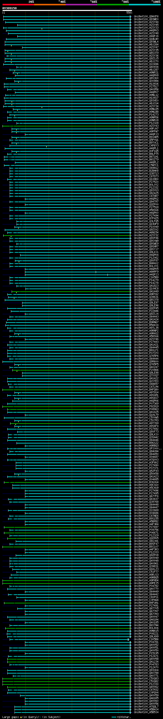This screenshot has height=719, width=163.
Task: Select the UniRef100_A9NP21 label
Action: pos(146,73)
